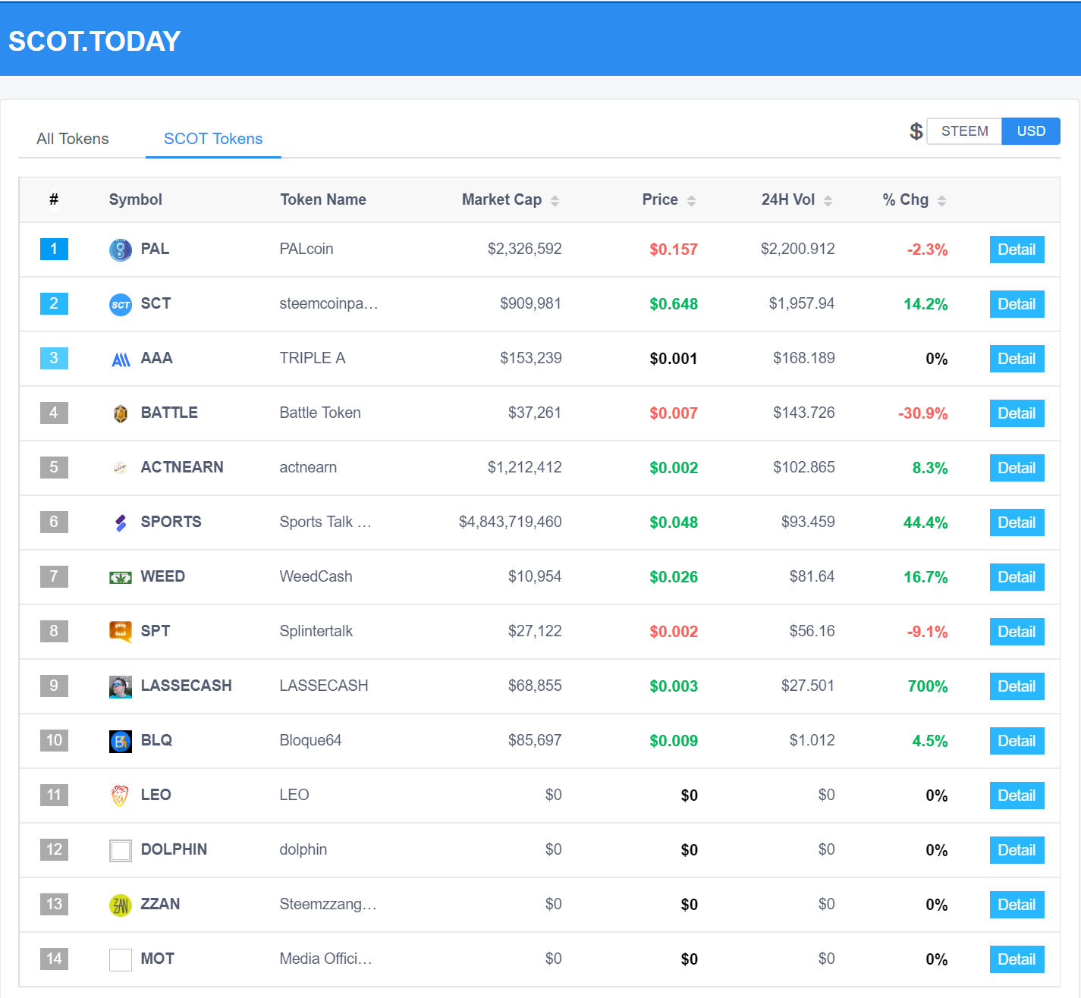Click the SPT token icon
This screenshot has width=1081, height=998.
(x=121, y=632)
